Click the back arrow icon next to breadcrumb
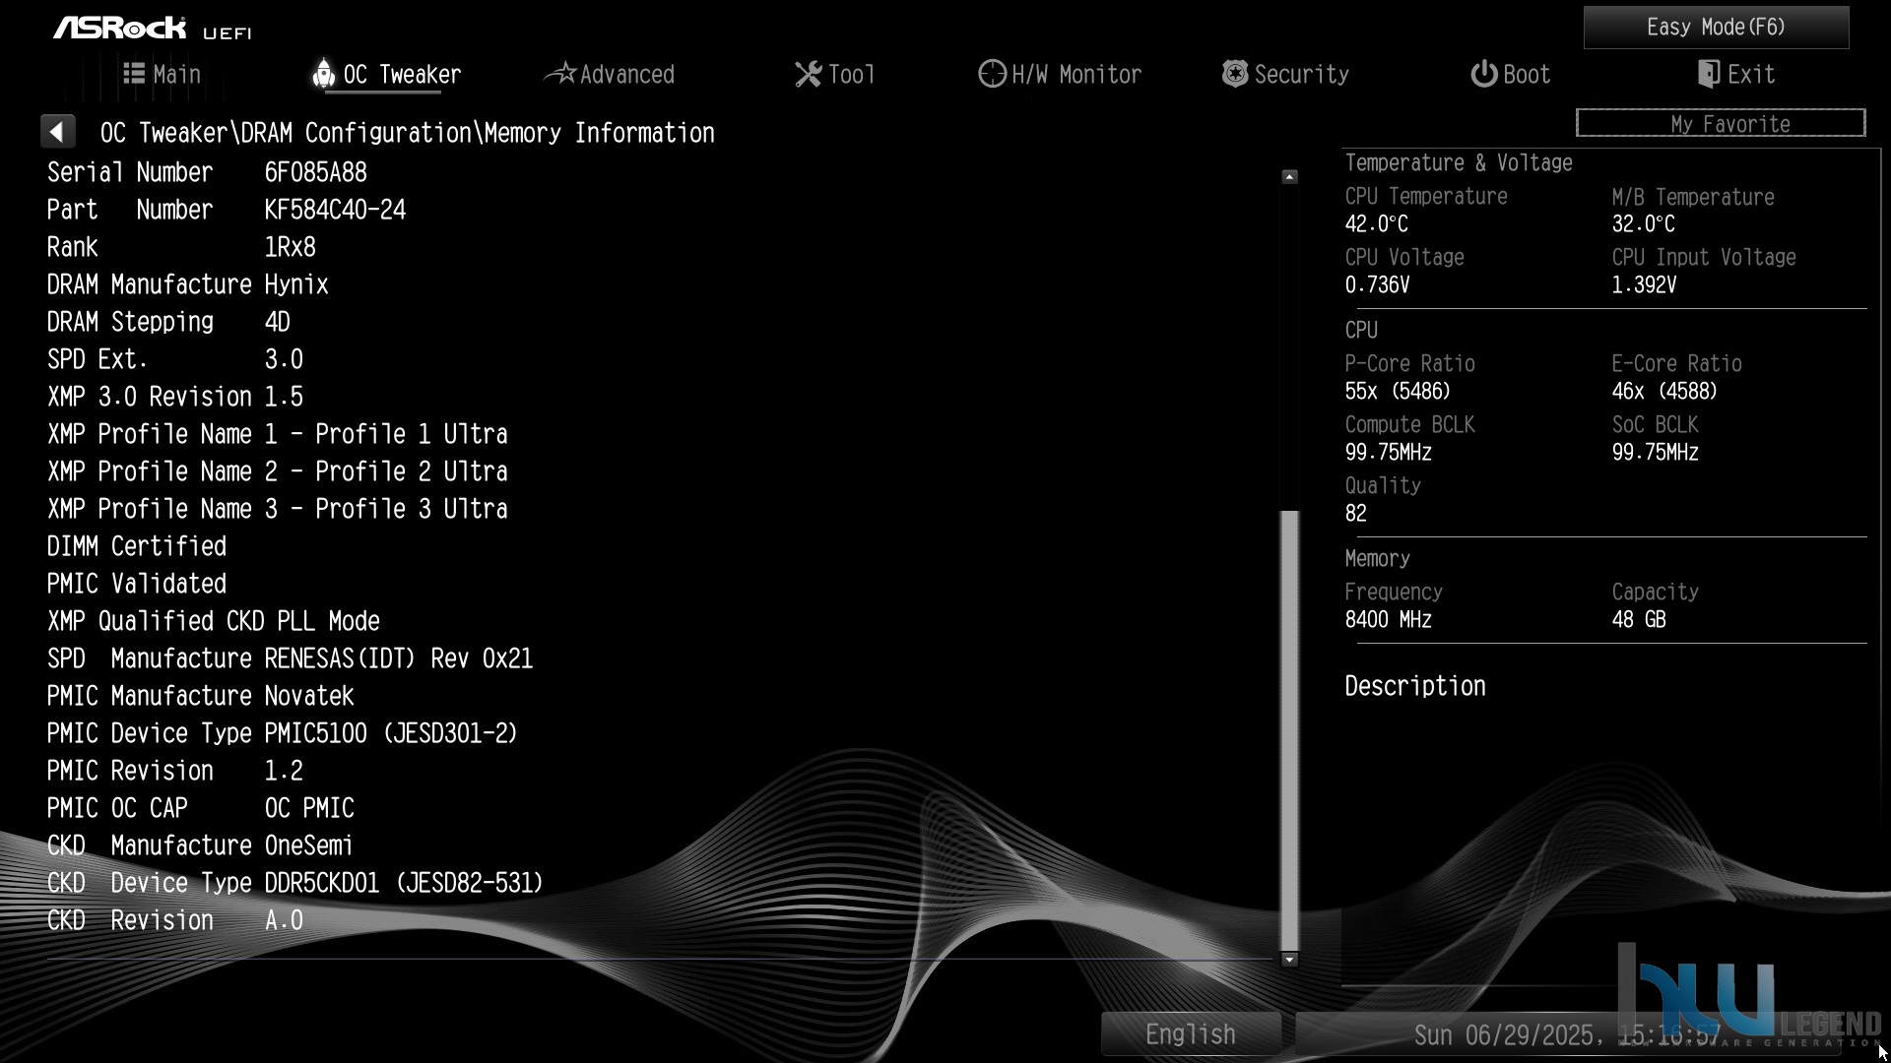 click(x=57, y=132)
